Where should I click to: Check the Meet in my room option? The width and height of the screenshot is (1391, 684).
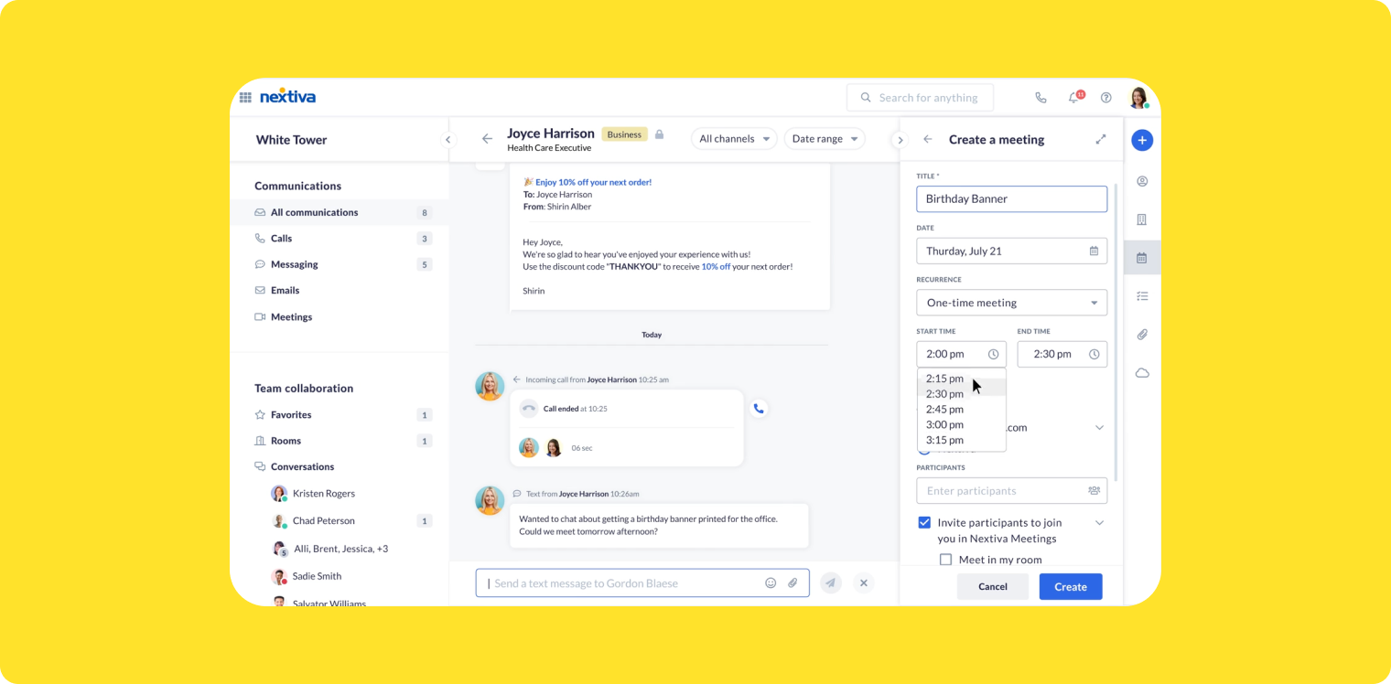(945, 559)
